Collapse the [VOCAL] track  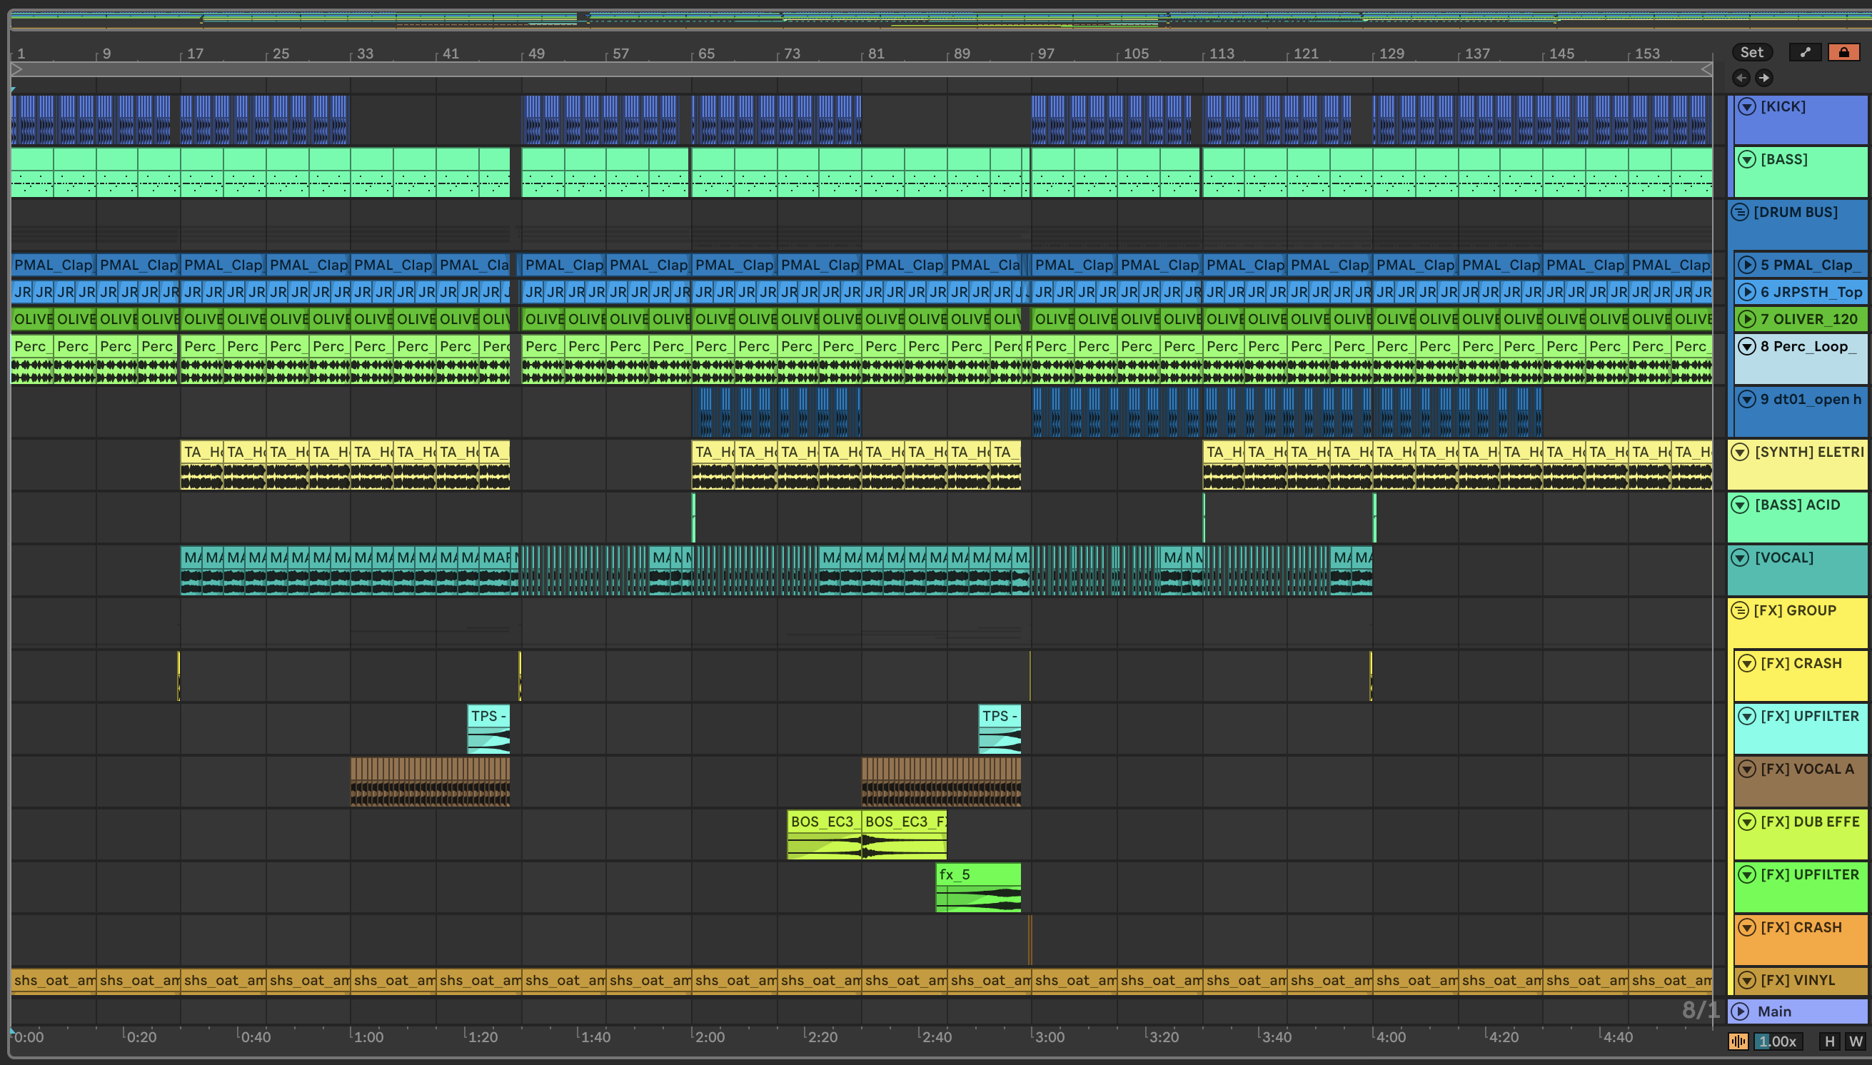[1741, 557]
